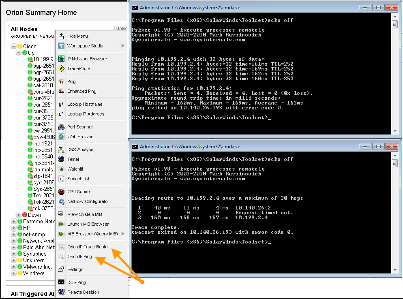Expand the Palo Alto Networks group

[14, 247]
